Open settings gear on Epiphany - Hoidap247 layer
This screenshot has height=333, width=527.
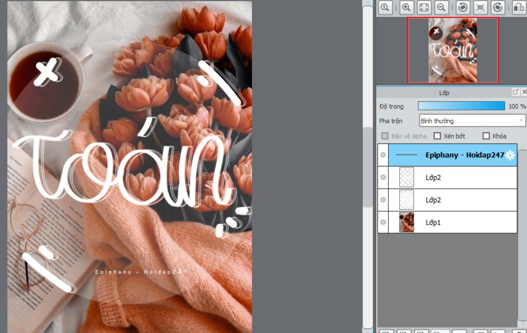coord(510,155)
